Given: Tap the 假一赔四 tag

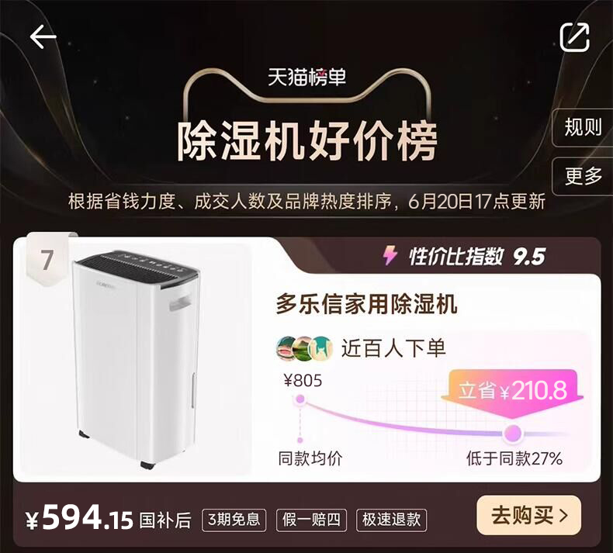Looking at the screenshot, I should coord(311,520).
